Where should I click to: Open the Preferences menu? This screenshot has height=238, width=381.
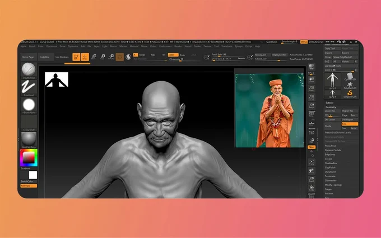click(165, 46)
